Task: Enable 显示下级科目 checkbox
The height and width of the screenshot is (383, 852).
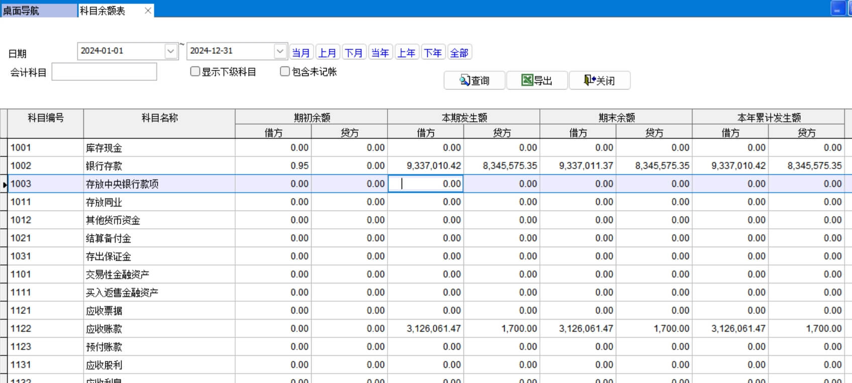Action: pyautogui.click(x=195, y=72)
